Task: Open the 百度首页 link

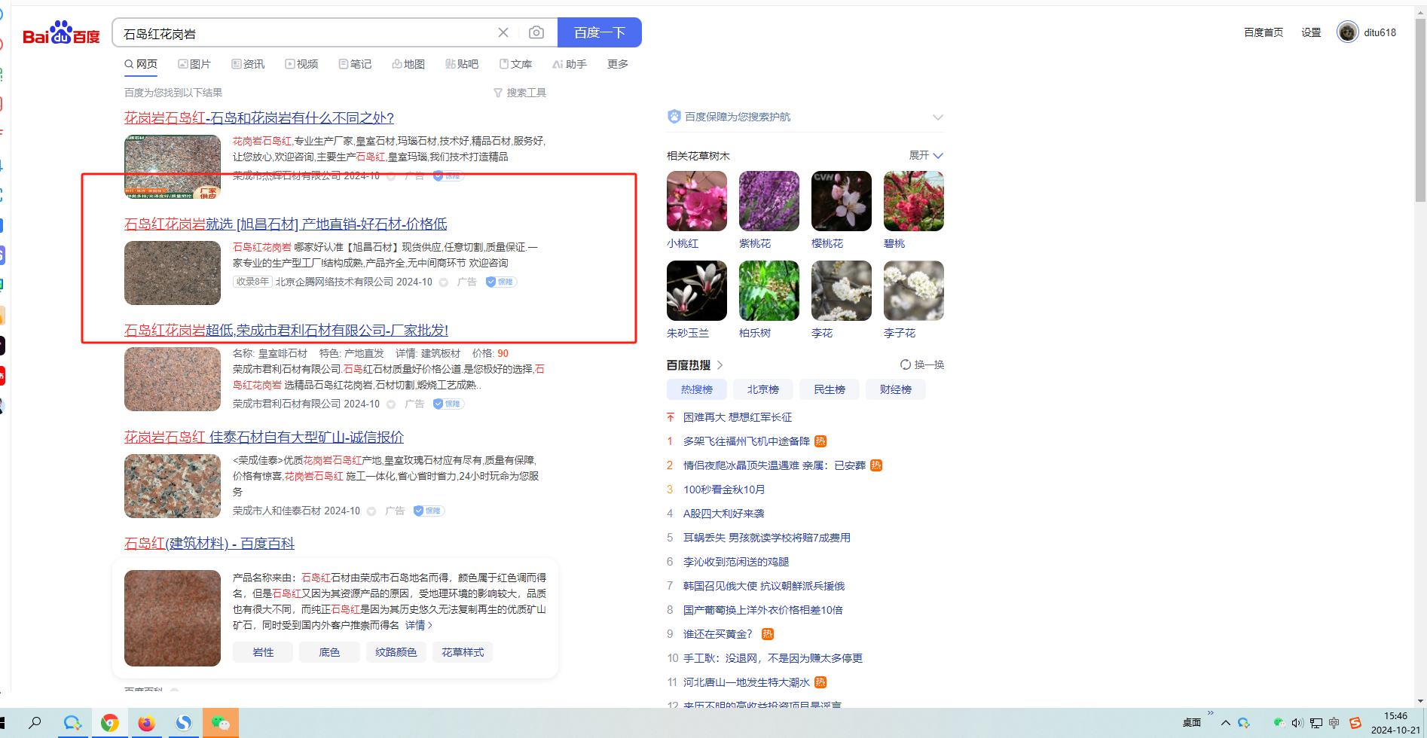Action: (1264, 32)
